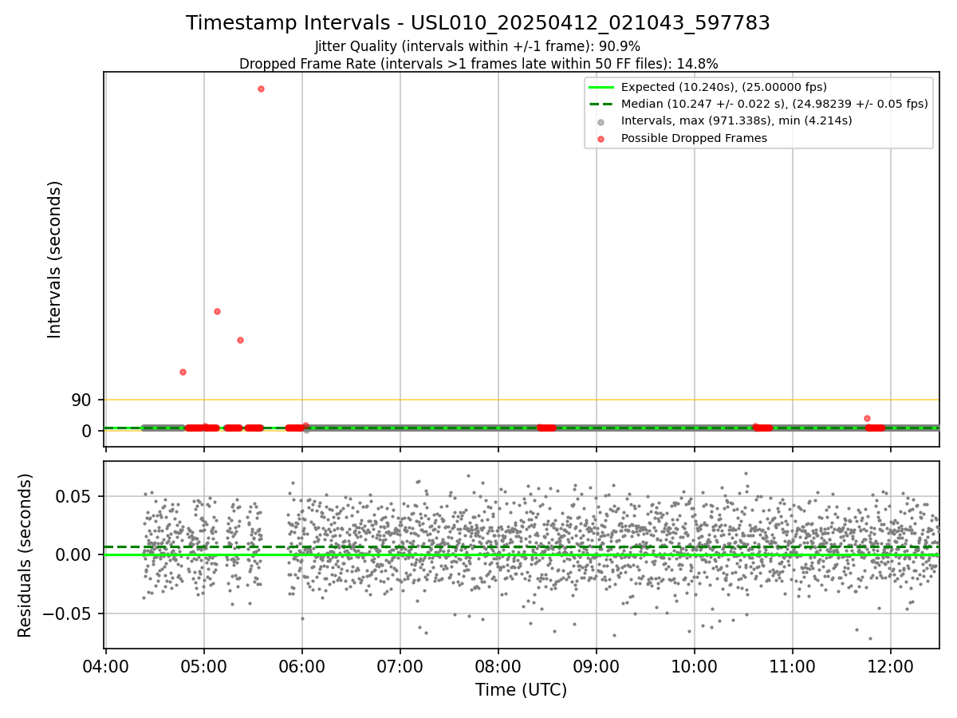Click the "0" tick label on the intervals axis
This screenshot has height=718, width=957.
(87, 431)
